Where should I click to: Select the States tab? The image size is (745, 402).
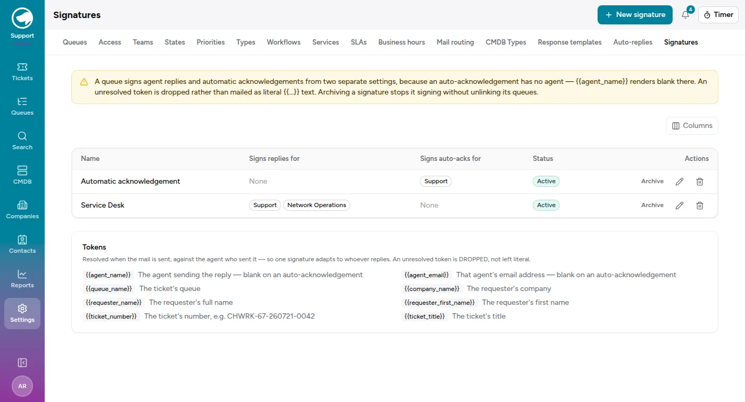click(x=175, y=42)
